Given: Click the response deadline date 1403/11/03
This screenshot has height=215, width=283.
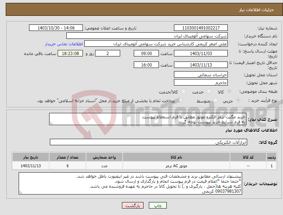Looking at the screenshot, I should [x=201, y=53].
